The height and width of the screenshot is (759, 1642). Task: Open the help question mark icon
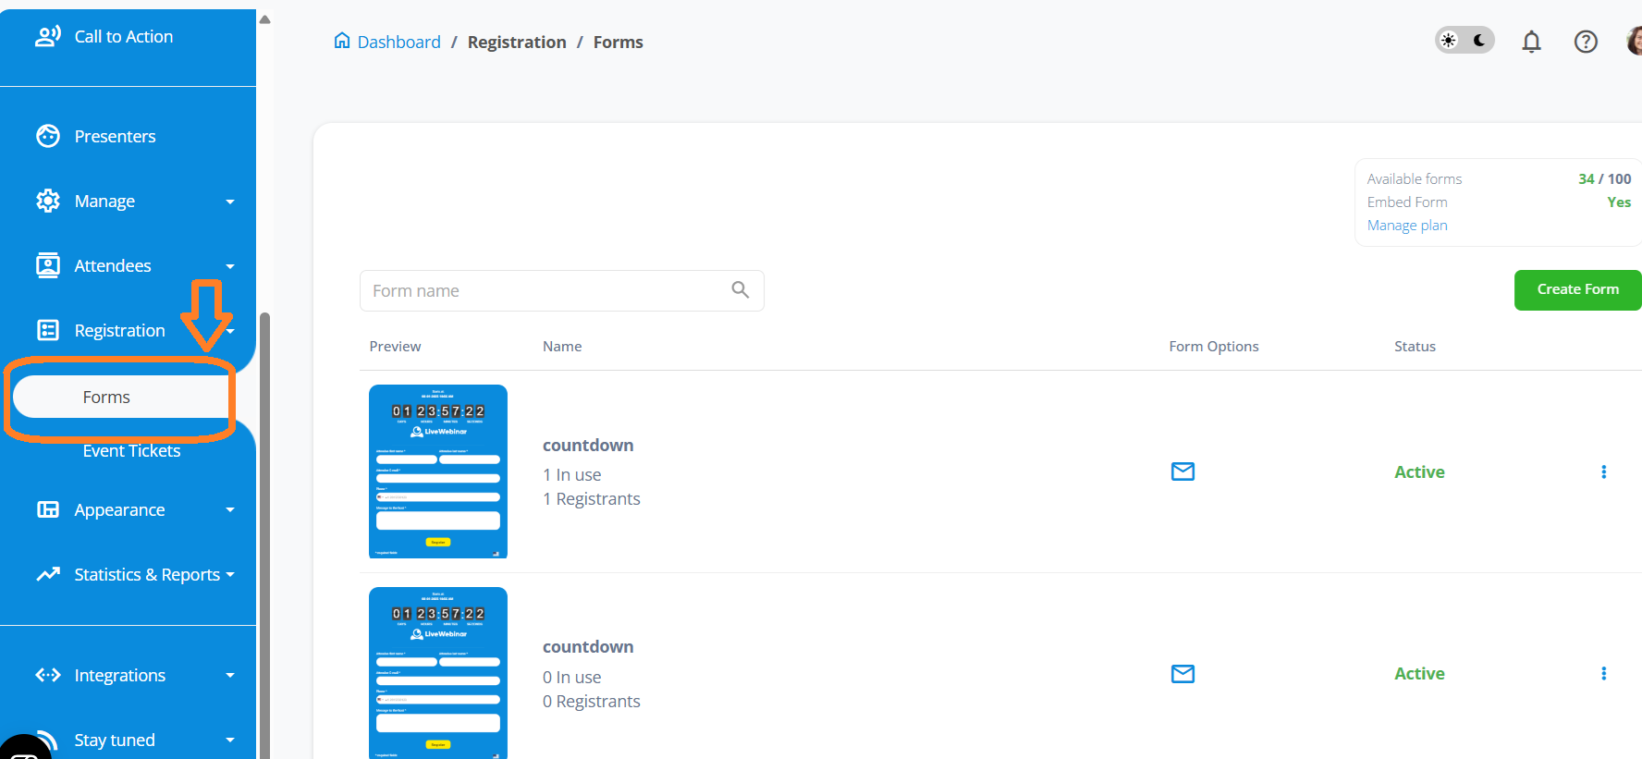click(1586, 42)
